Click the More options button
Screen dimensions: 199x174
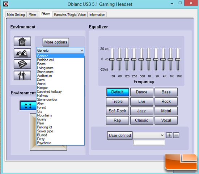pyautogui.click(x=56, y=42)
